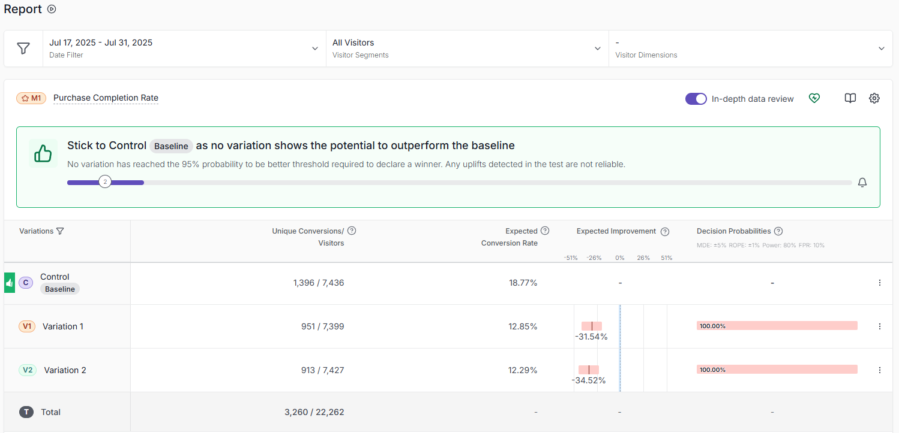Open the report settings gear icon
Viewport: 899px width, 433px height.
tap(874, 98)
